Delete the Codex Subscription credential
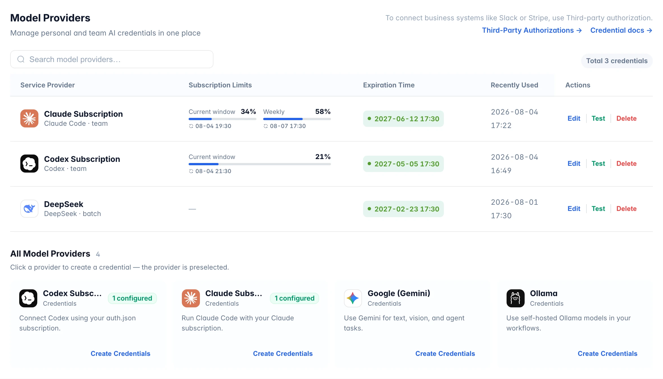This screenshot has height=379, width=663. pos(626,164)
